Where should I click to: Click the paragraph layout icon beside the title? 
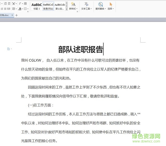[x=9, y=49]
